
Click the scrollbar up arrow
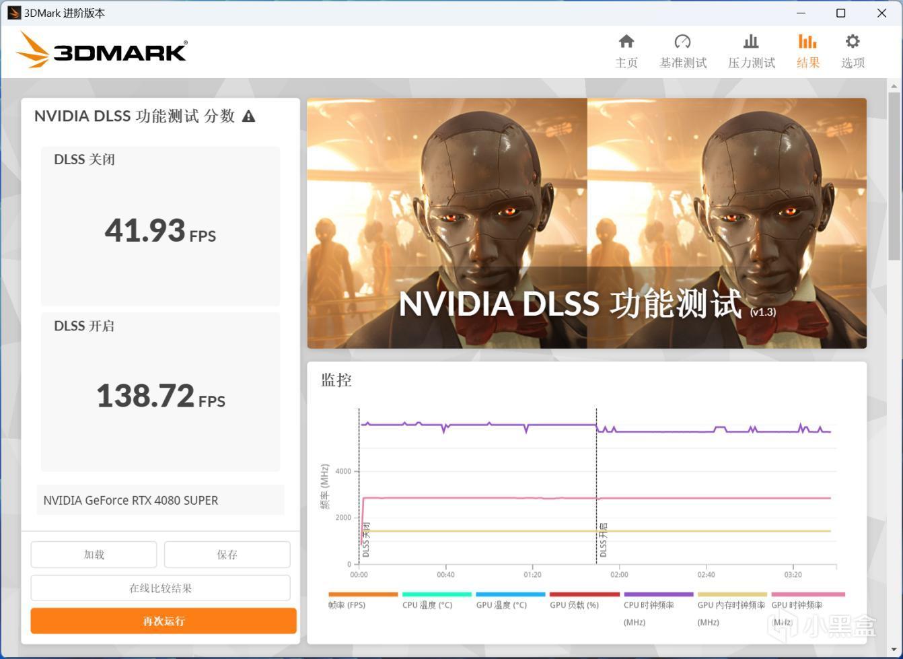click(894, 85)
